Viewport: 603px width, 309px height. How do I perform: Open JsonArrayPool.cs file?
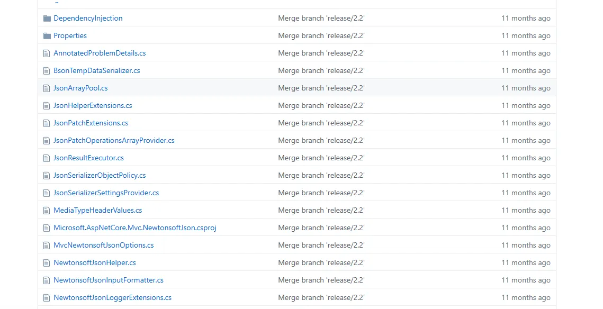point(80,88)
